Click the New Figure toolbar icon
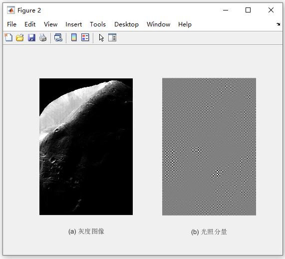This screenshot has width=285, height=259. click(8, 37)
